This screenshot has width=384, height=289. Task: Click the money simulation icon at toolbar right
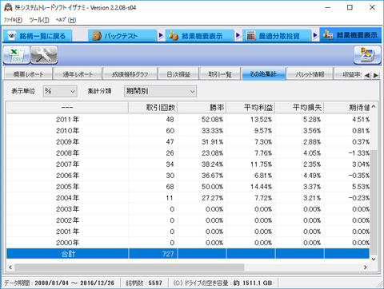(x=367, y=55)
